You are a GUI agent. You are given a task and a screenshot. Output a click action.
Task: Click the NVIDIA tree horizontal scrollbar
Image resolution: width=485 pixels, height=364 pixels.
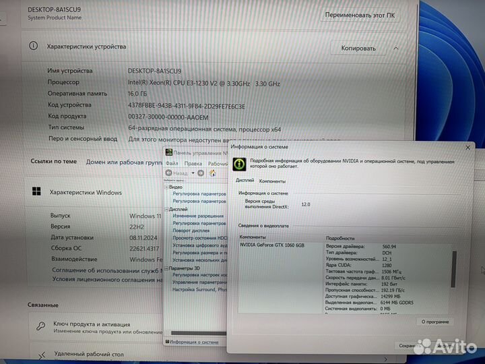point(198,333)
